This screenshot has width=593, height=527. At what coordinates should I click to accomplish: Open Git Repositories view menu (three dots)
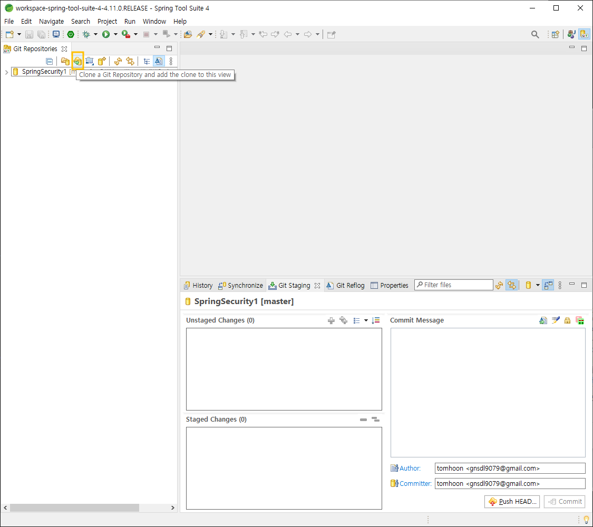pos(171,61)
